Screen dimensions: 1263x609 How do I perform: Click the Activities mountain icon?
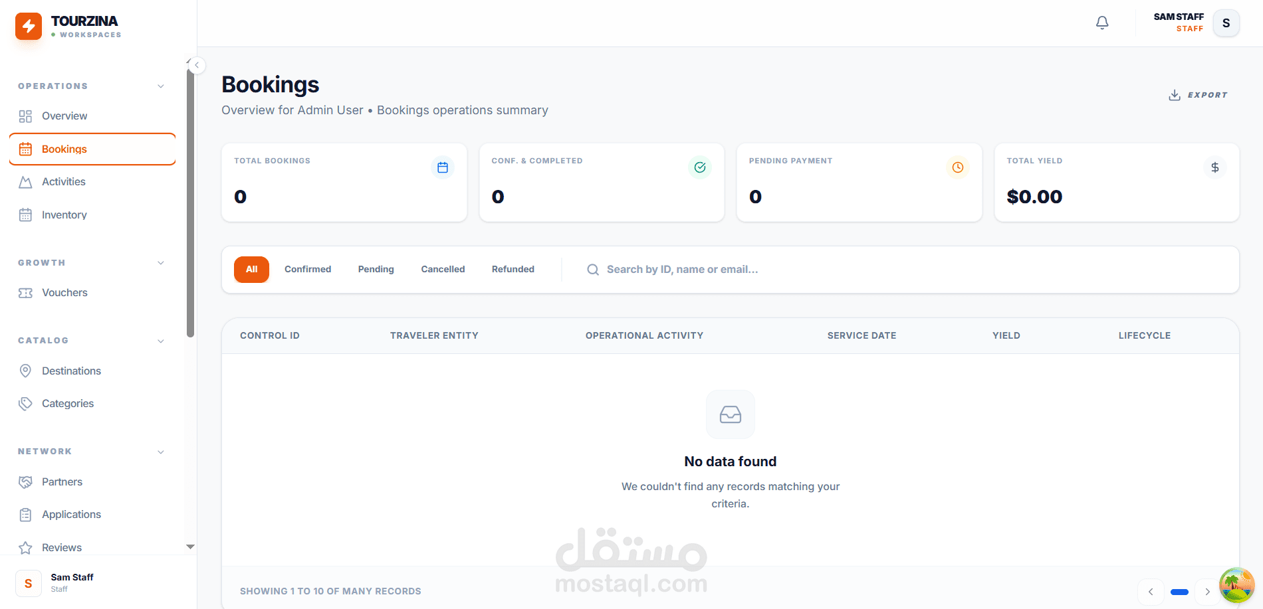(x=25, y=182)
